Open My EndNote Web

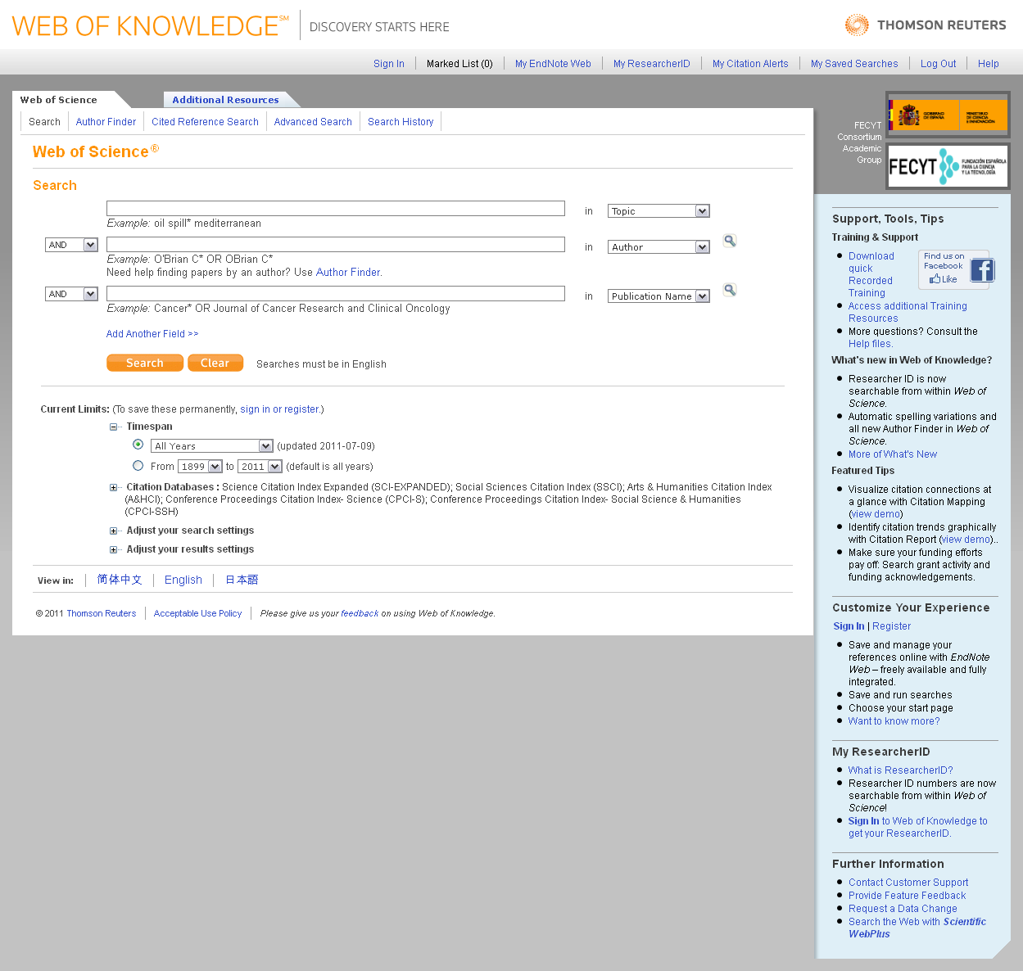pos(553,64)
